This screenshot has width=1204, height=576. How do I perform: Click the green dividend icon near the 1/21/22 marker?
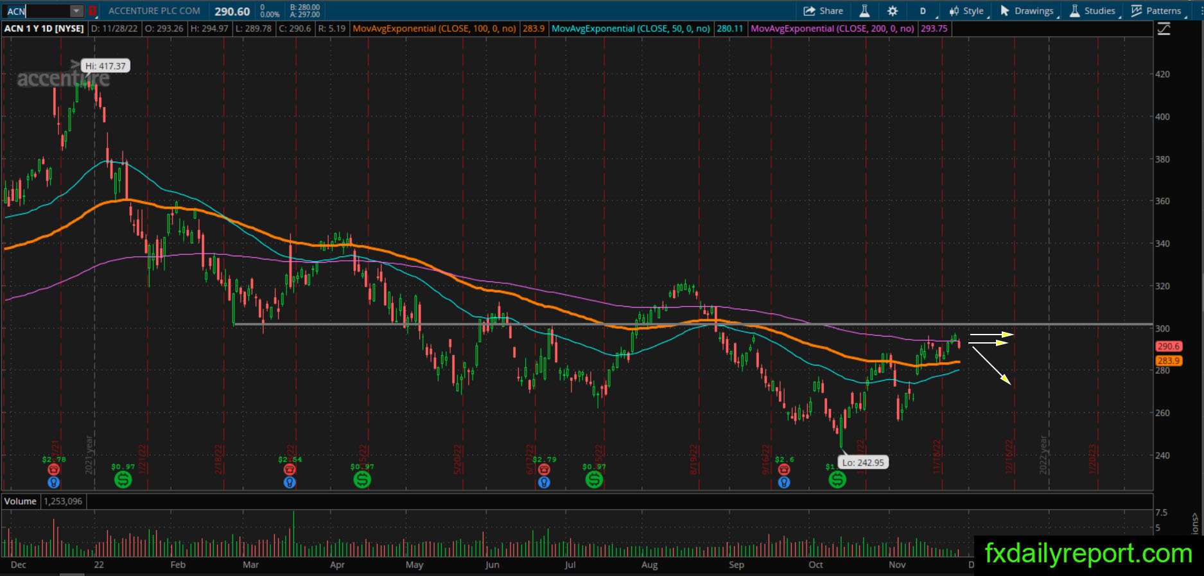[123, 479]
